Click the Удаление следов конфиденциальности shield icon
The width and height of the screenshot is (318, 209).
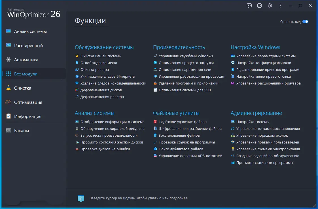77,83
